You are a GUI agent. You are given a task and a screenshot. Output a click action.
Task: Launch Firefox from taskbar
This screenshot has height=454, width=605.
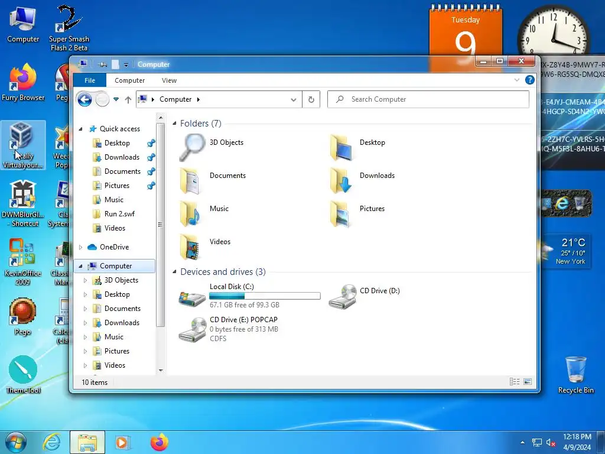[160, 442]
